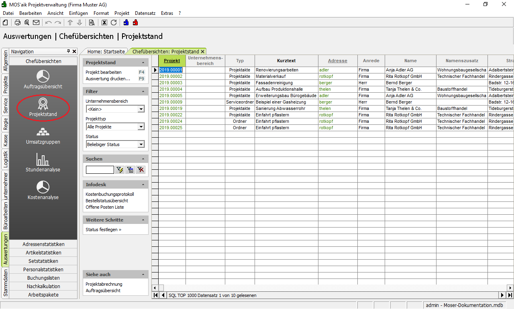Click the Kostenbuchungsprotokoll link

(x=110, y=194)
